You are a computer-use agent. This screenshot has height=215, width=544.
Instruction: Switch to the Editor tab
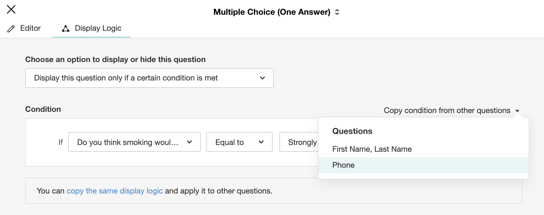(30, 28)
